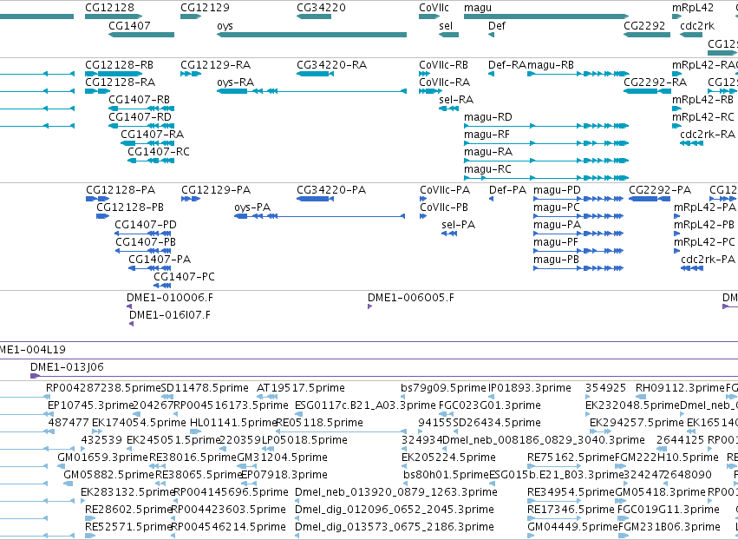Click EST Dmel_neb_013920_0879_1263.3prime
738x540 pixels.
pyautogui.click(x=395, y=492)
